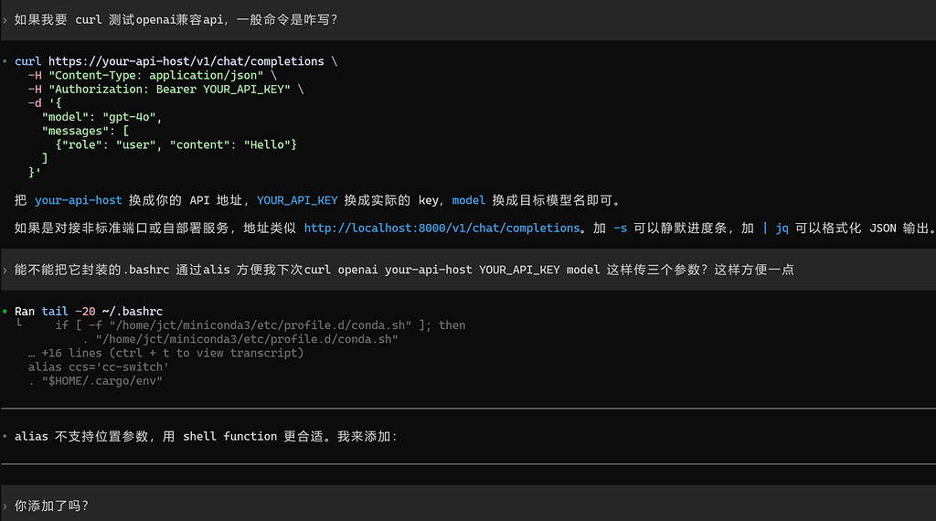Click the highlighted your-api-host inline code

coord(79,200)
